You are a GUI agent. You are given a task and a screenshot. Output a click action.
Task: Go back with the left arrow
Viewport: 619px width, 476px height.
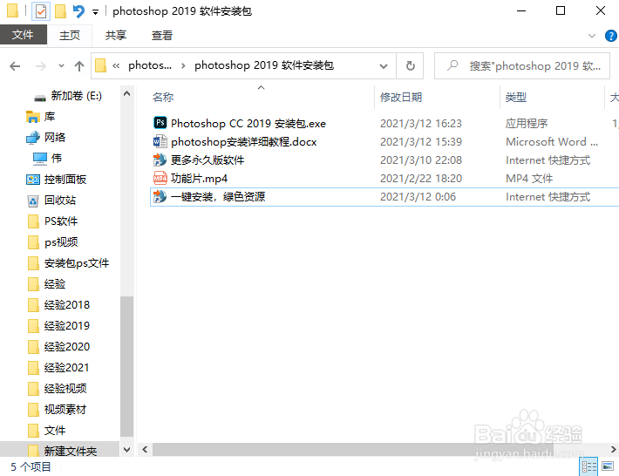(15, 66)
